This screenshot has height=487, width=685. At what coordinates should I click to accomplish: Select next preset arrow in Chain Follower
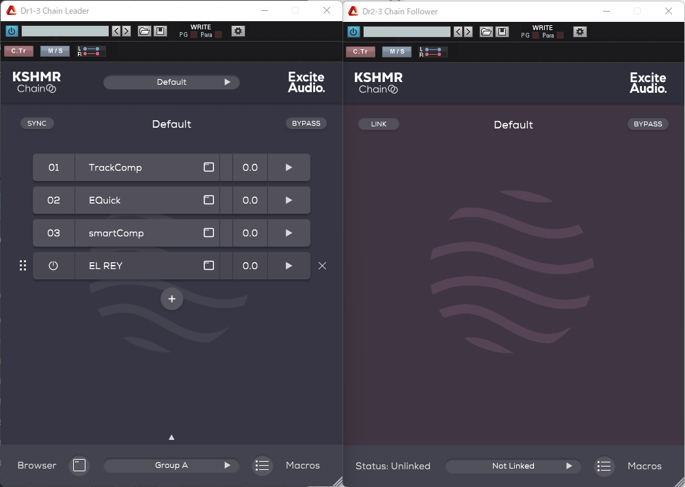pos(468,32)
